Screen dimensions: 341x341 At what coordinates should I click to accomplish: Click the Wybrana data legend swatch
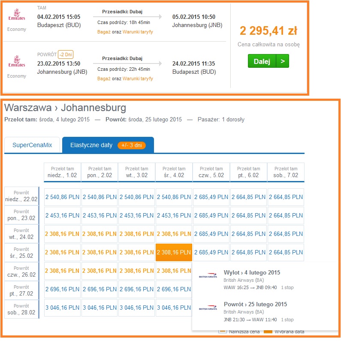click(x=268, y=332)
